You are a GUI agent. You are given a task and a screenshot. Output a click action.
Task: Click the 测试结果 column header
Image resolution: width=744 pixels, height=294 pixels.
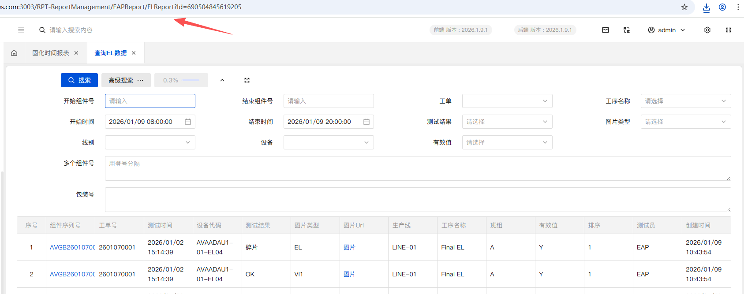click(266, 225)
